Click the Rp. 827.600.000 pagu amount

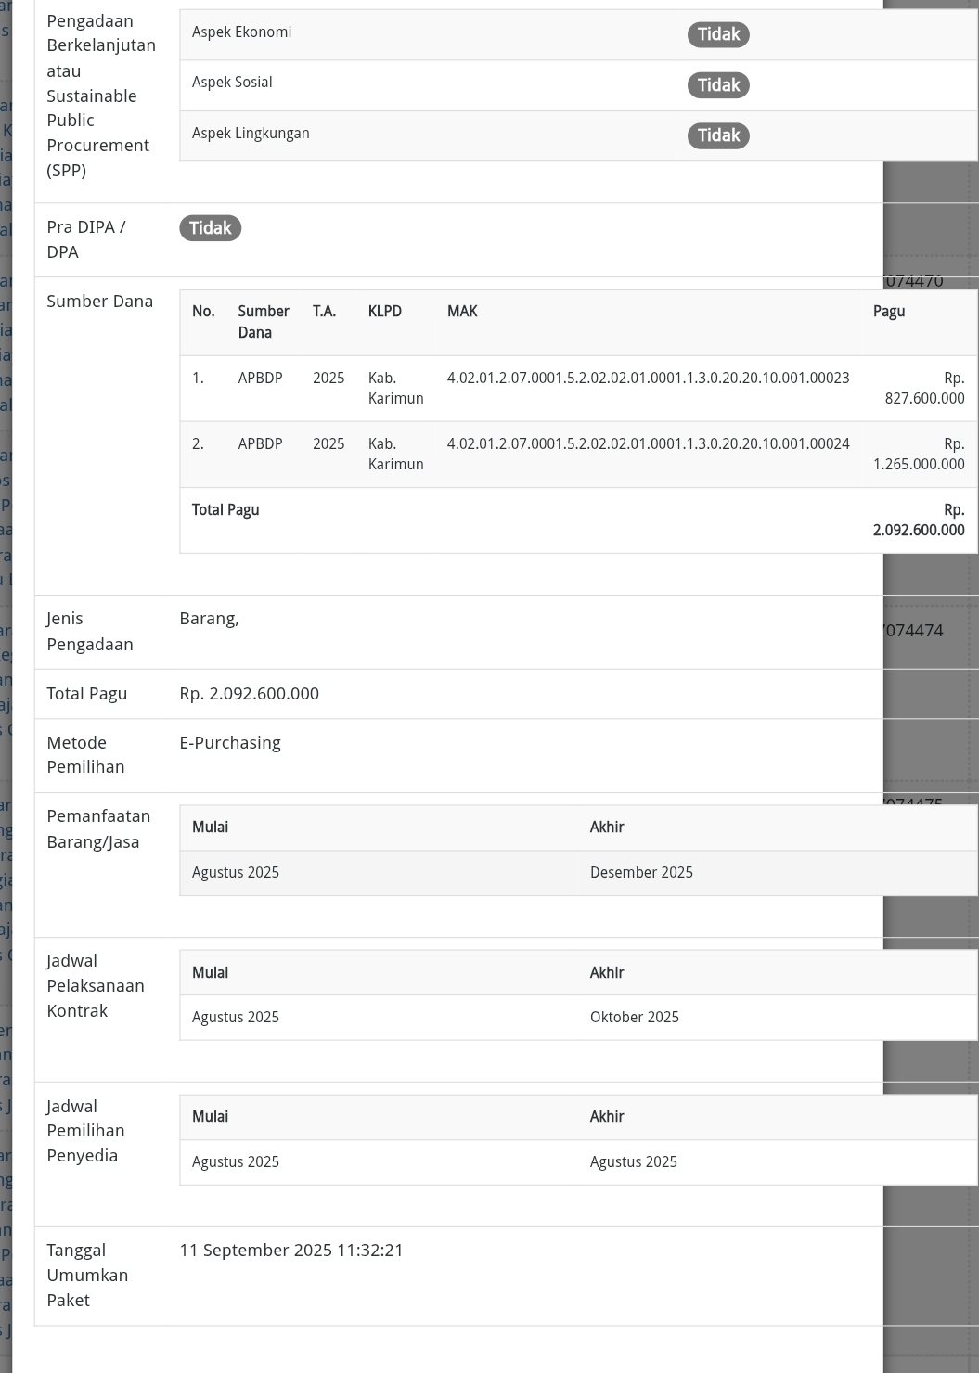coord(923,389)
